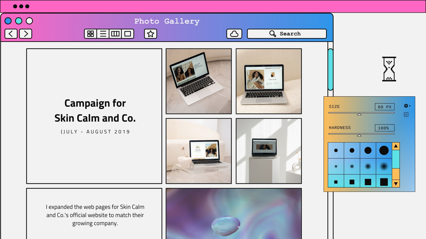Switch to grid view layout
This screenshot has width=426, height=239.
(91, 34)
